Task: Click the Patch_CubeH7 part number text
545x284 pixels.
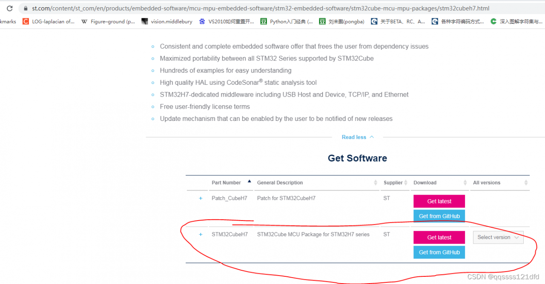Action: 229,198
